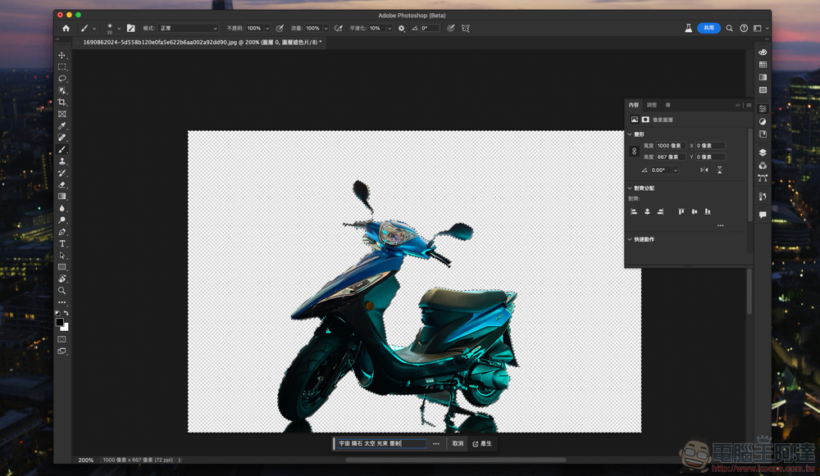Switch to the 庫 tab
The width and height of the screenshot is (820, 476).
coord(667,105)
